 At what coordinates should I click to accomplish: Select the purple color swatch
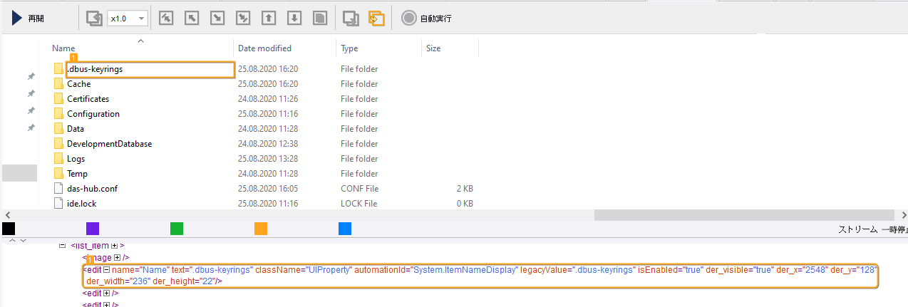tap(93, 229)
